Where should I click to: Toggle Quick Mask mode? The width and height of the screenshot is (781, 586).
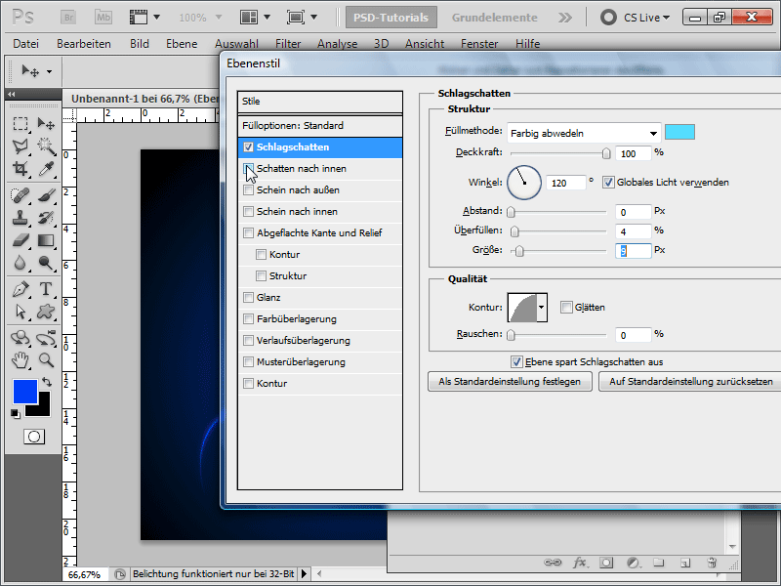tap(34, 437)
